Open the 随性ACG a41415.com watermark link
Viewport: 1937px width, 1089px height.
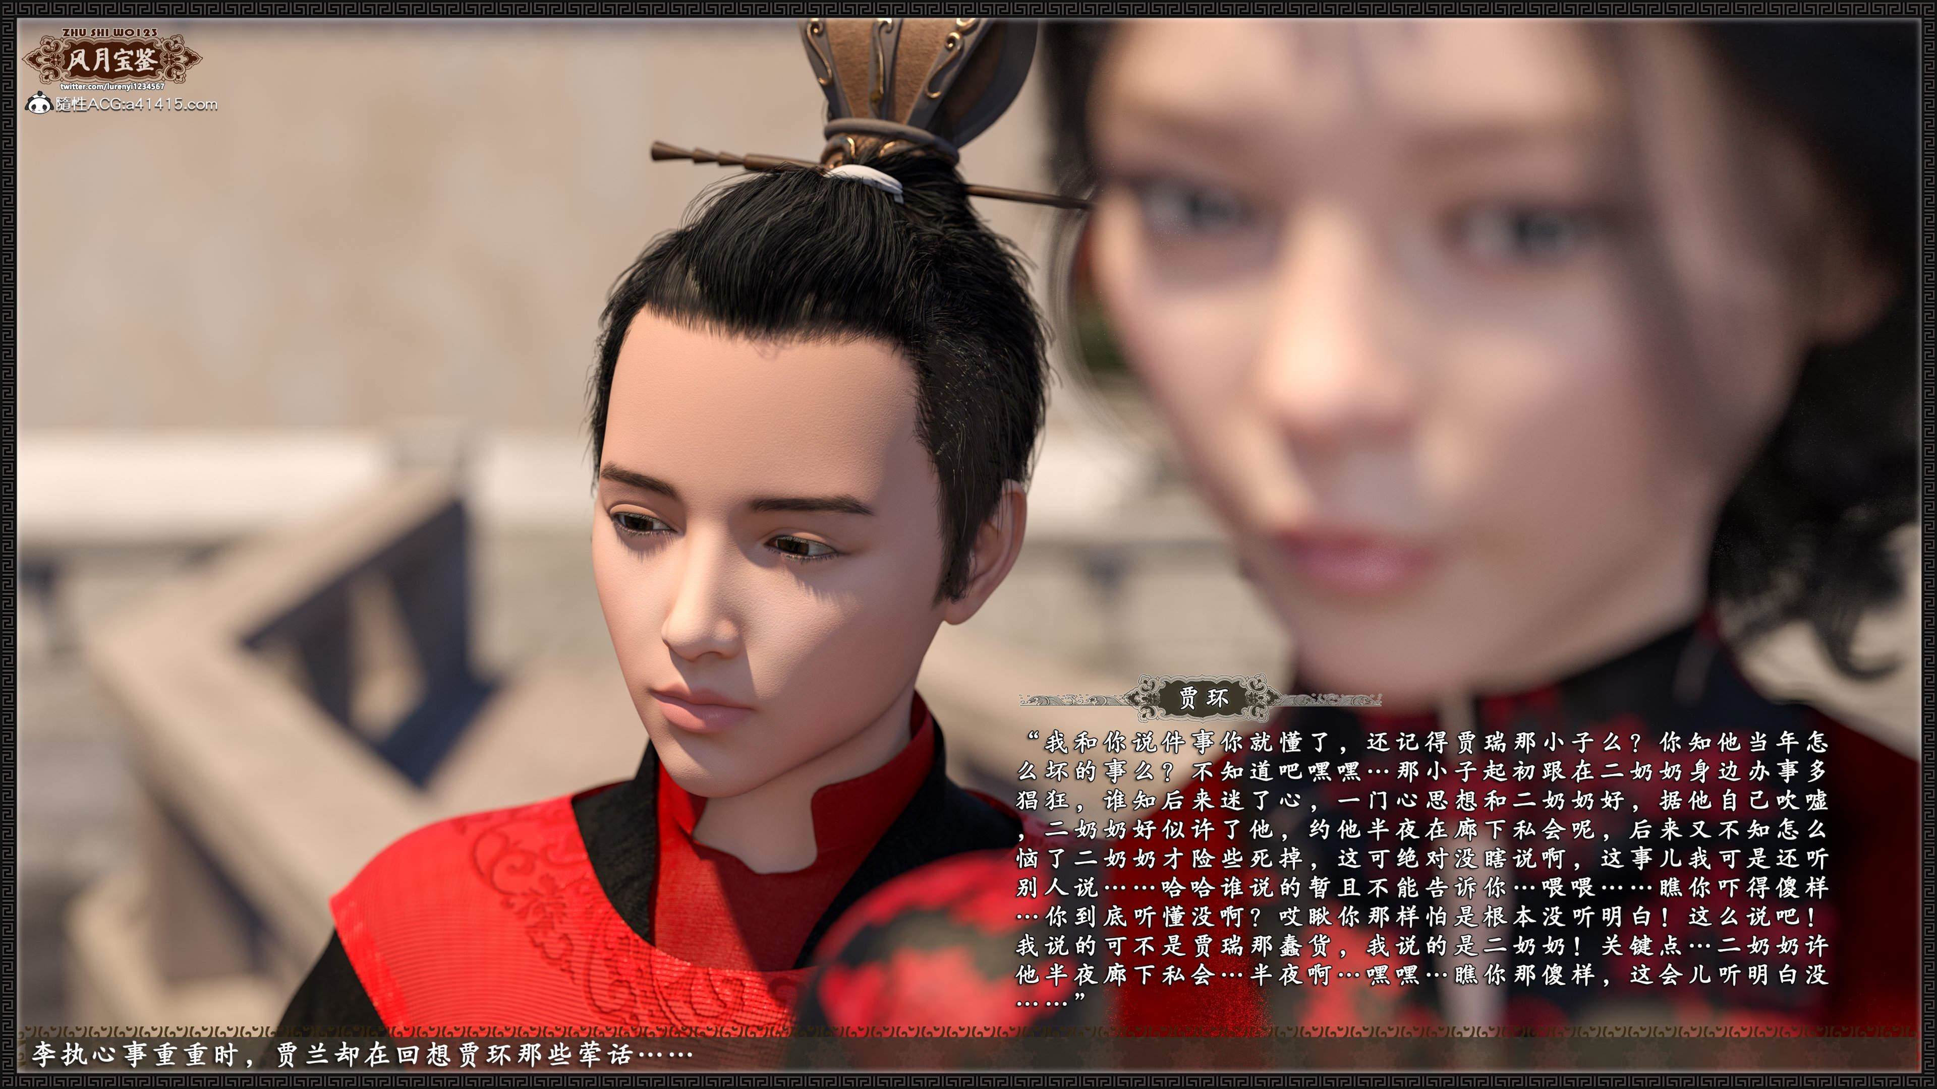pyautogui.click(x=135, y=104)
